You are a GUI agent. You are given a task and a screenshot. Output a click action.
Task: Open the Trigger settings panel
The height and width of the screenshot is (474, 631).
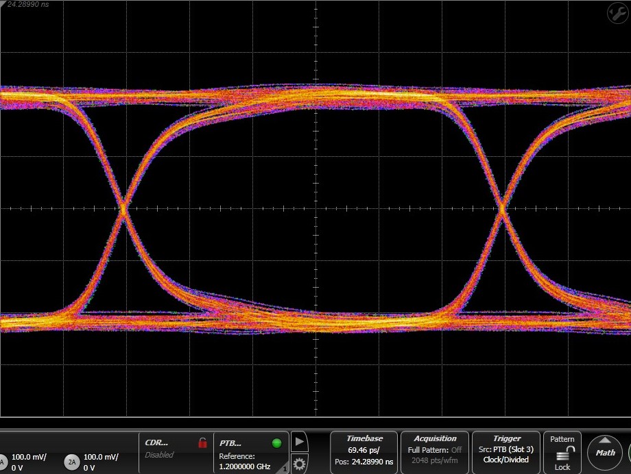[x=506, y=452]
